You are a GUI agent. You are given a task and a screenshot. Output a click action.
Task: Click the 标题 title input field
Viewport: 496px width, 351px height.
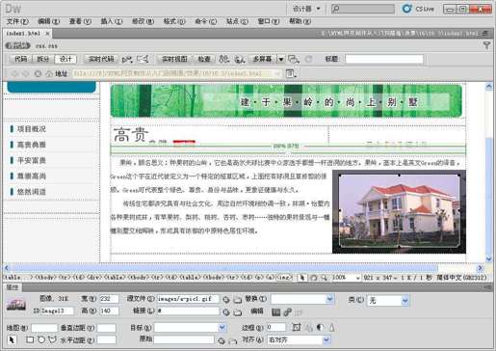click(384, 59)
